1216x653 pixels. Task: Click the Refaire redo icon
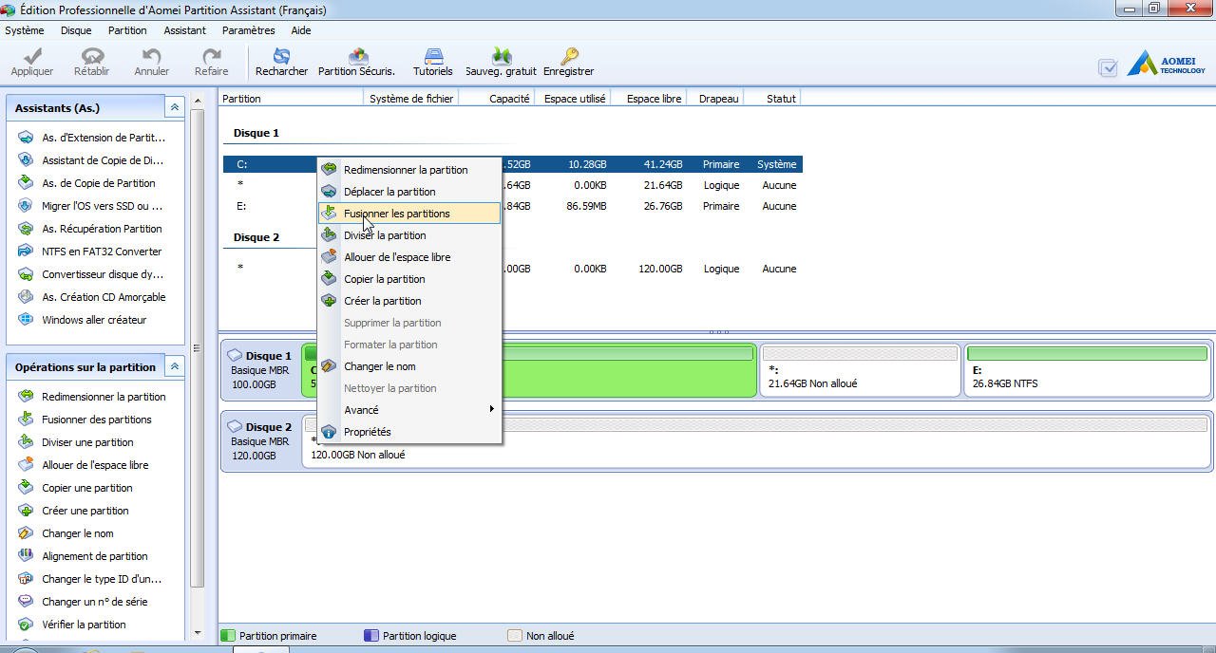[x=211, y=56]
